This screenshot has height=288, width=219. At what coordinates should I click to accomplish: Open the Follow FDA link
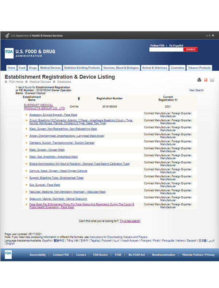(157, 46)
